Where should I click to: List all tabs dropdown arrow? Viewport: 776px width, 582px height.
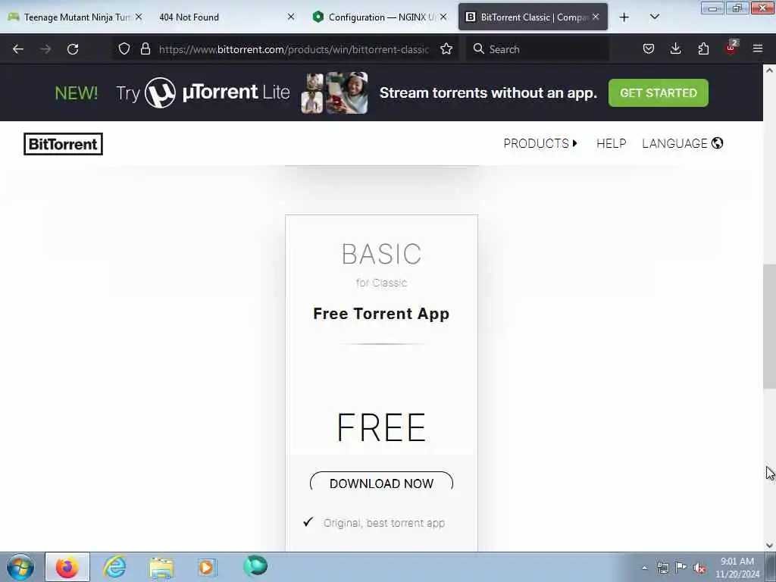(654, 17)
